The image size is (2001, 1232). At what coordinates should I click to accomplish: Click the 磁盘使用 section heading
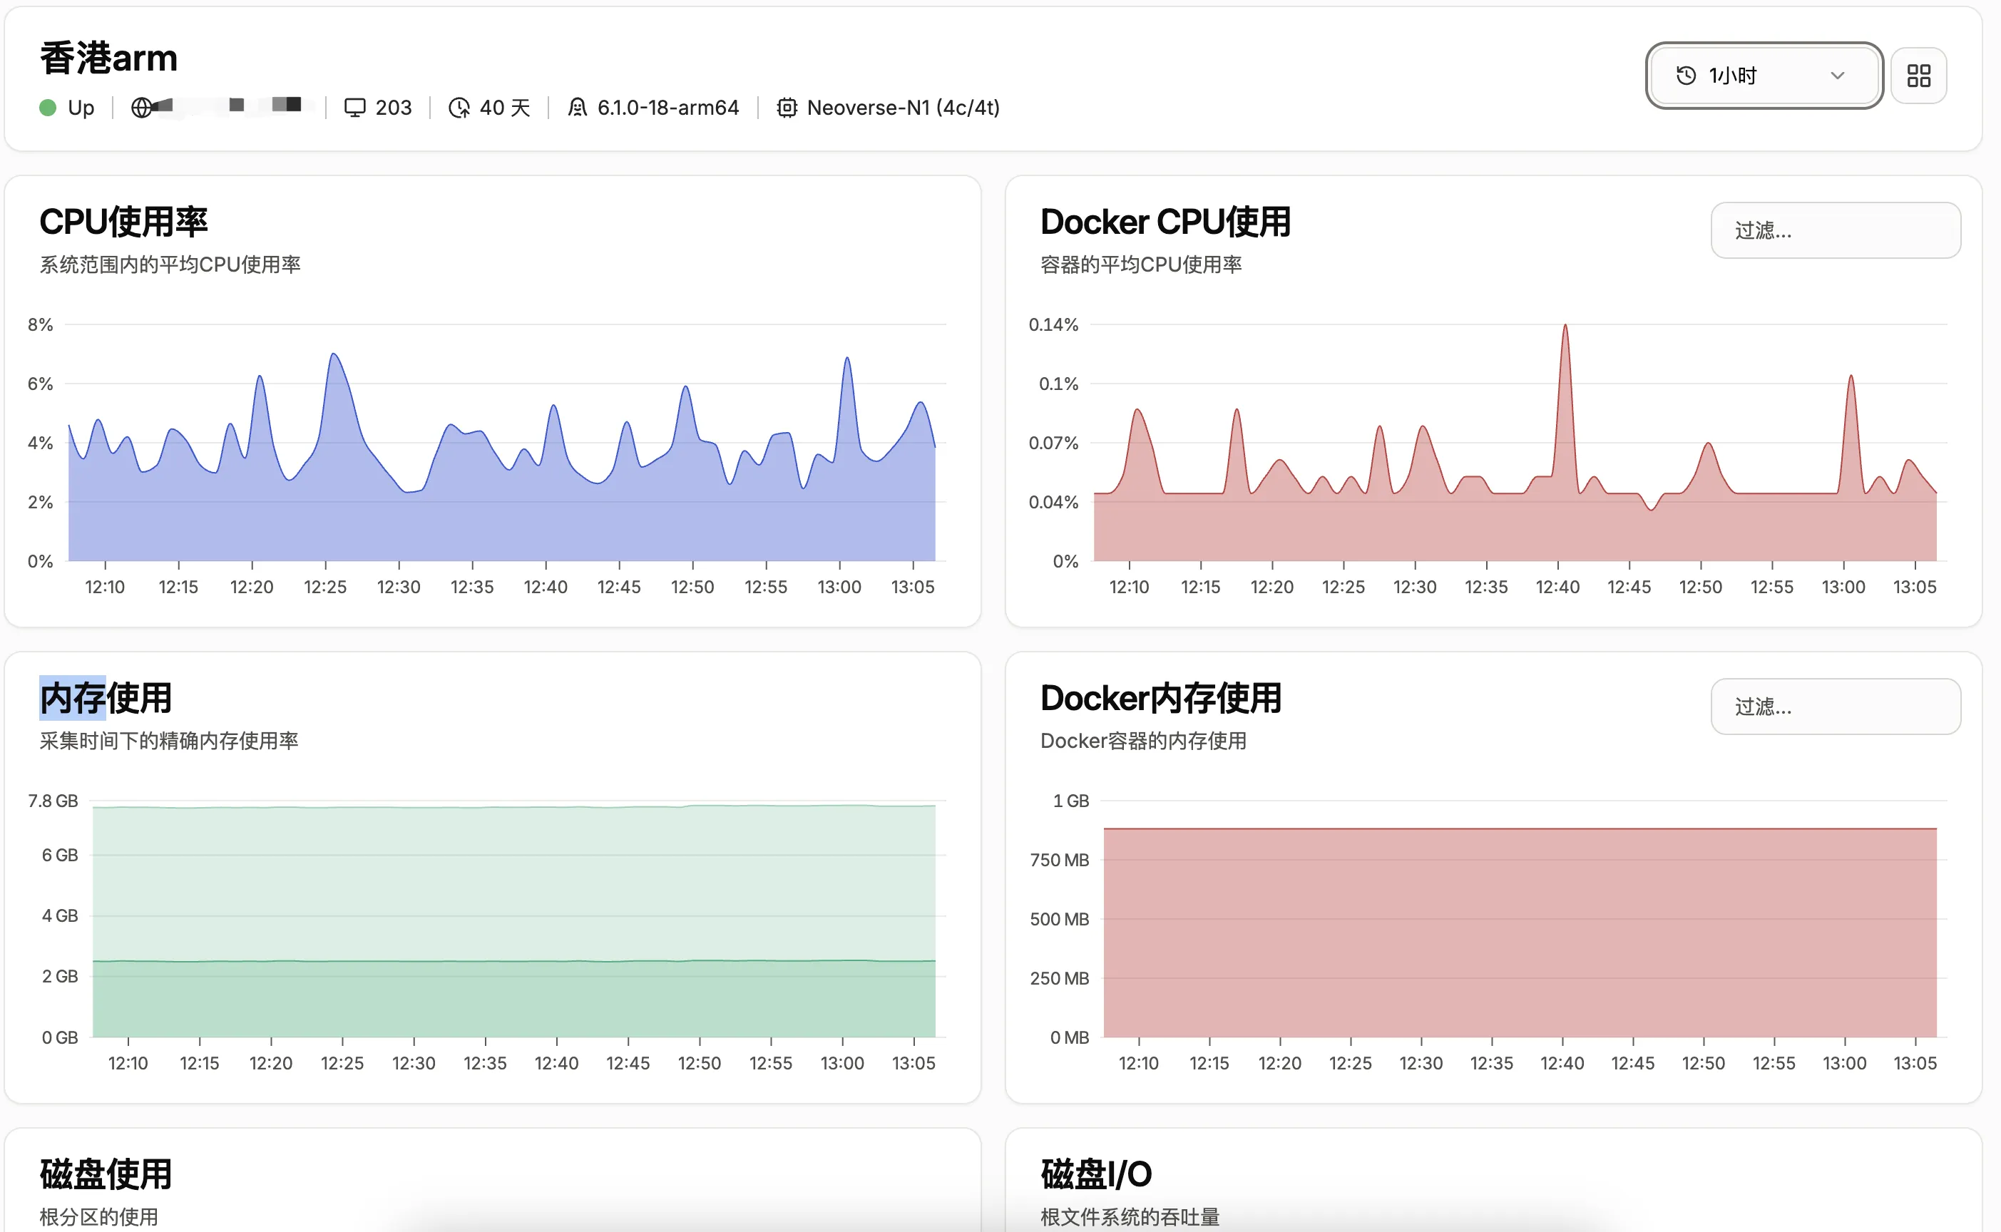[x=106, y=1174]
